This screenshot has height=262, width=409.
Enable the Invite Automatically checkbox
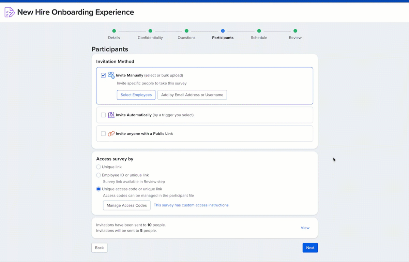103,115
